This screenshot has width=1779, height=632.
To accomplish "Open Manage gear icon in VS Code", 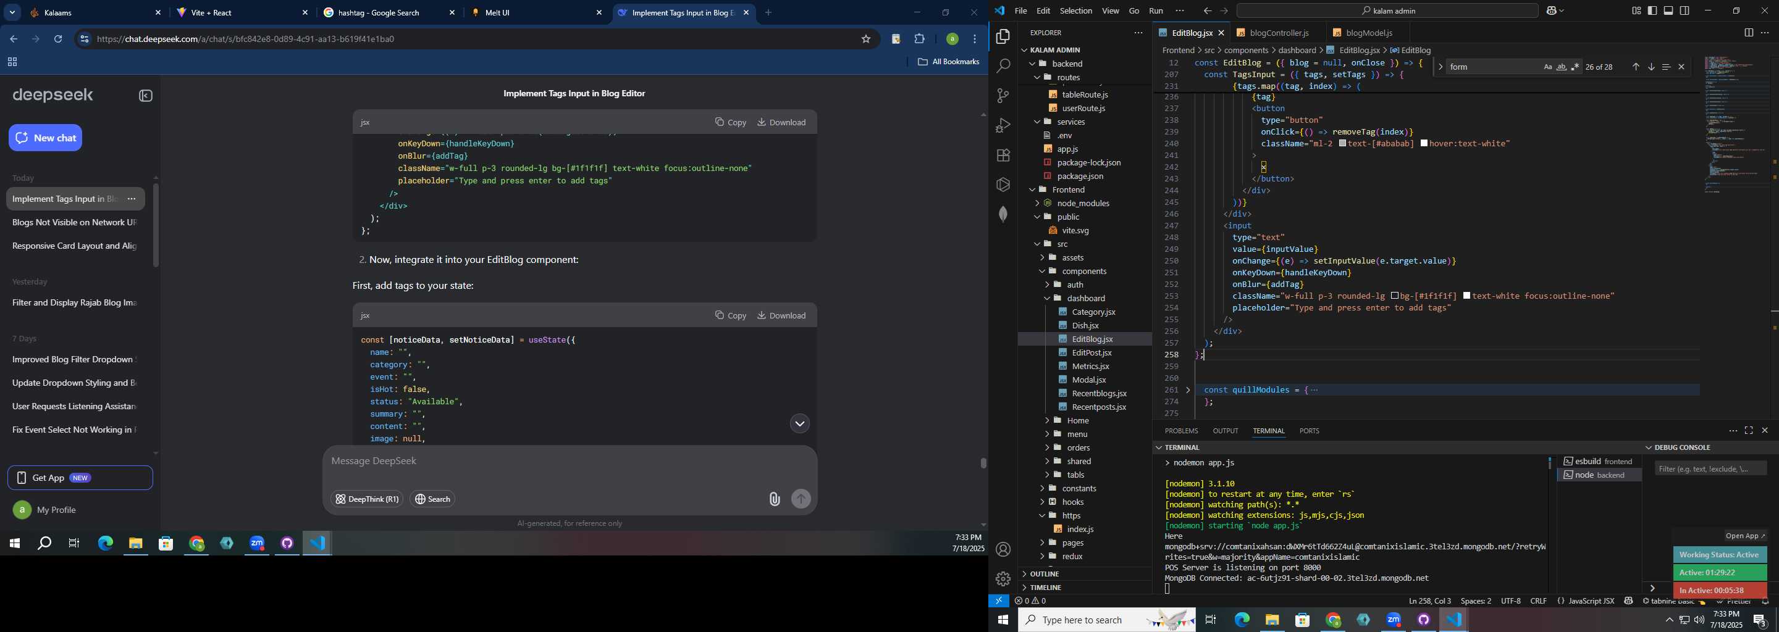I will (x=1003, y=580).
